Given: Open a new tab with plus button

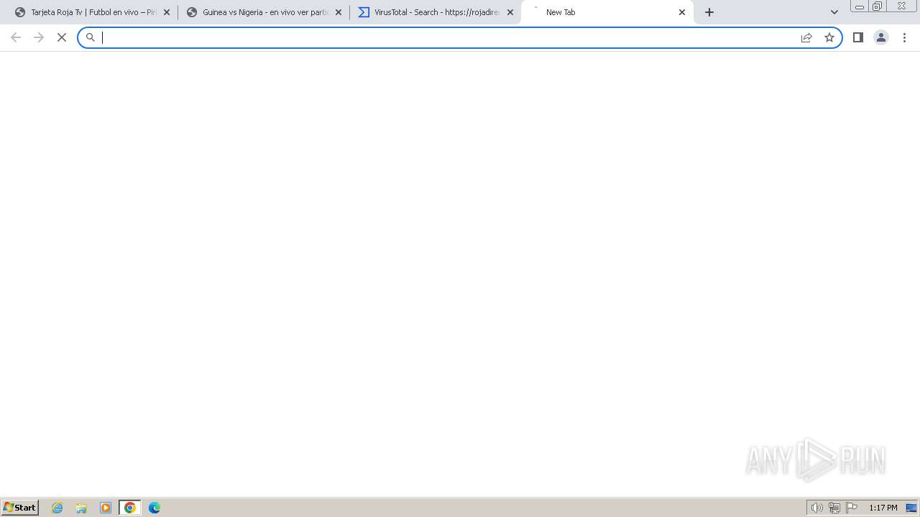Looking at the screenshot, I should click(709, 12).
